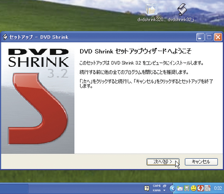Open the dvdshrink320 folder desktop icon
The width and height of the screenshot is (224, 194).
(151, 12)
